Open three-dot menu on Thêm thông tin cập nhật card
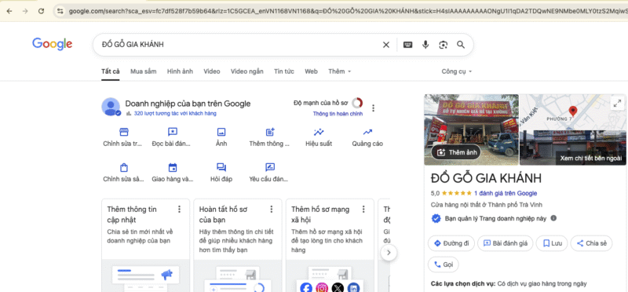Screen dimensions: 628x292 coord(179,209)
